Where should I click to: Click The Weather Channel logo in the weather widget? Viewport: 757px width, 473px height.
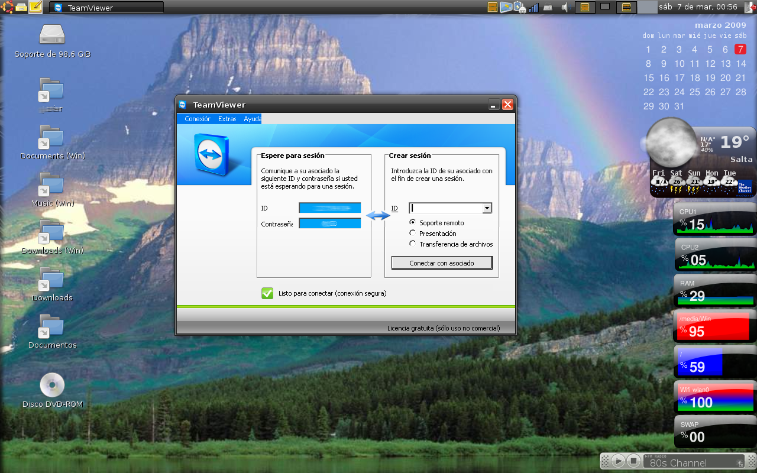click(742, 186)
